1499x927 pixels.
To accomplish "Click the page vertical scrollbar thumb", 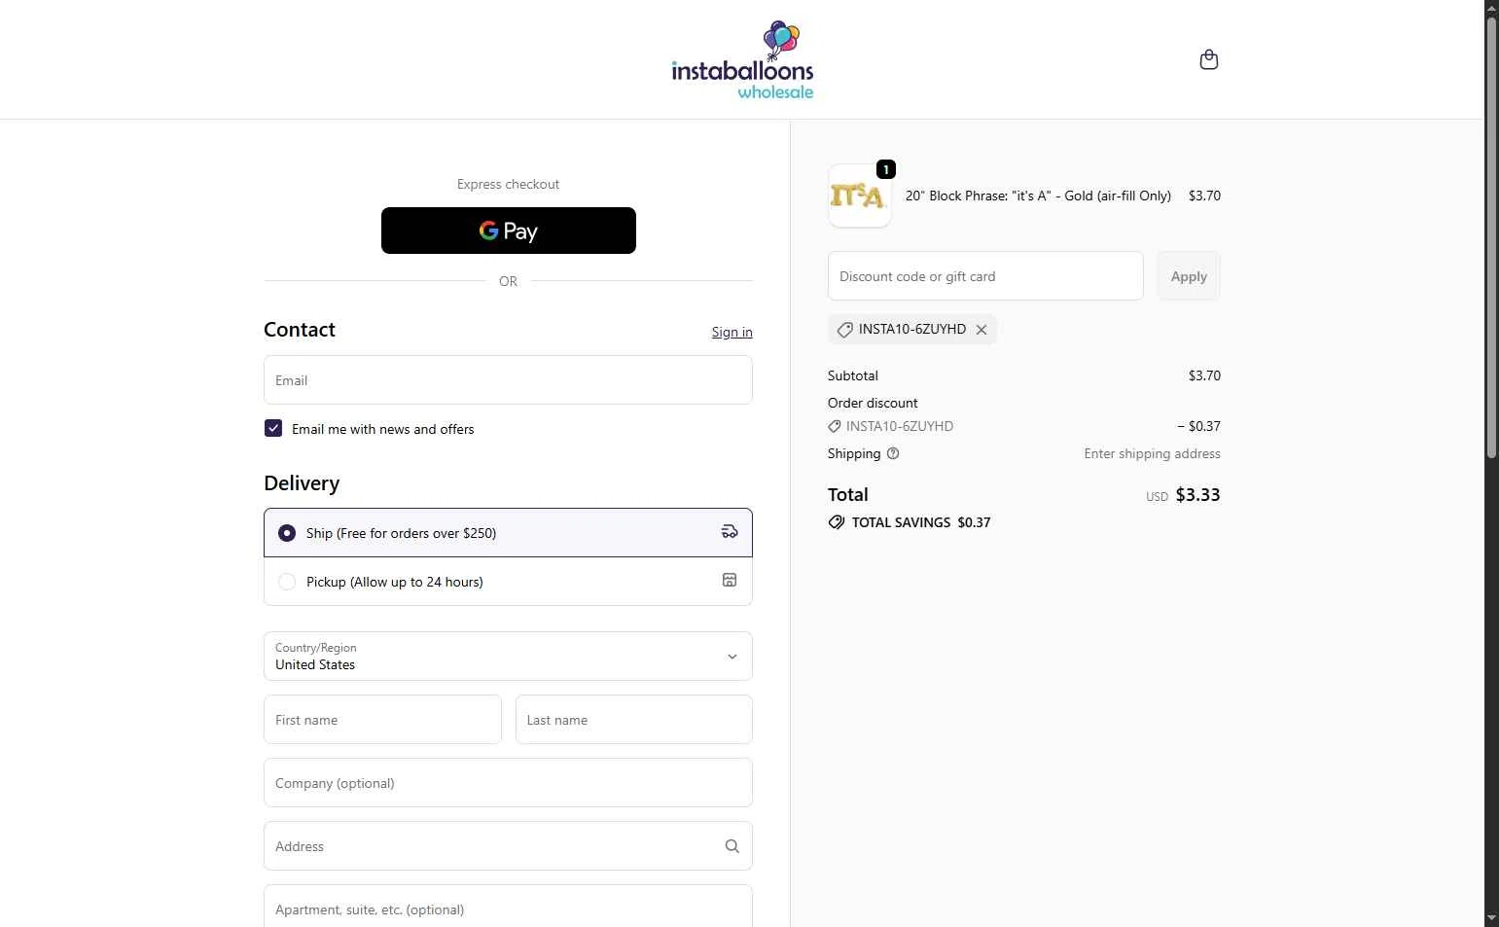I will coord(1491,236).
